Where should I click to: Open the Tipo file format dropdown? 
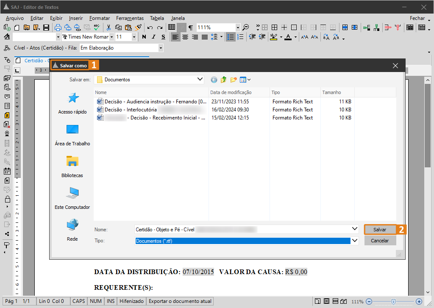click(x=355, y=241)
